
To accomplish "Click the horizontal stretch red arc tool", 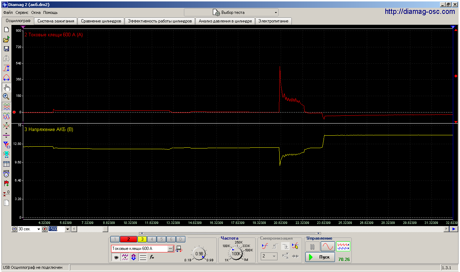I will 6,78.
